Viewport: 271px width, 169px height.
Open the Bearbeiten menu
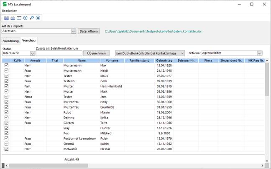[x=10, y=10]
